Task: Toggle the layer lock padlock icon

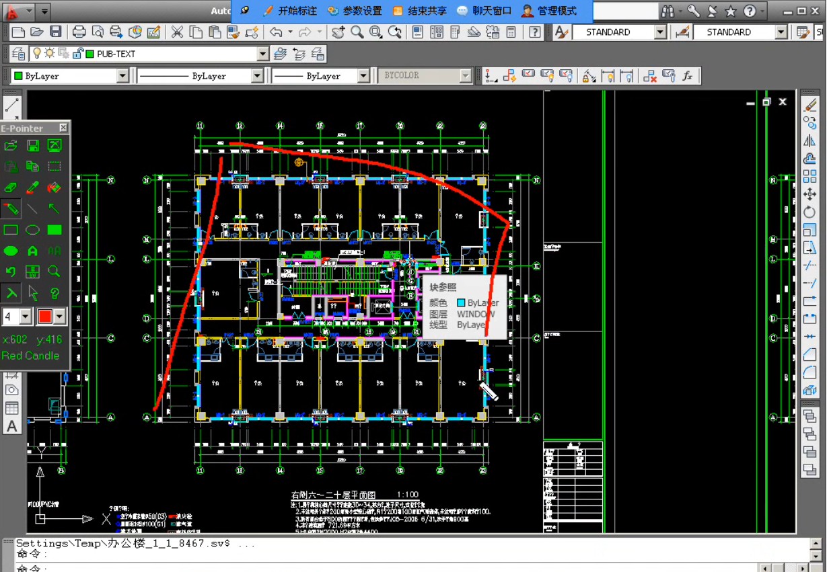Action: (77, 54)
